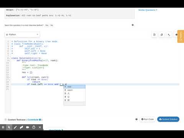This screenshot has width=184, height=138.
Task: Select the highlighter tool in recorder bar
Action: [21, 127]
